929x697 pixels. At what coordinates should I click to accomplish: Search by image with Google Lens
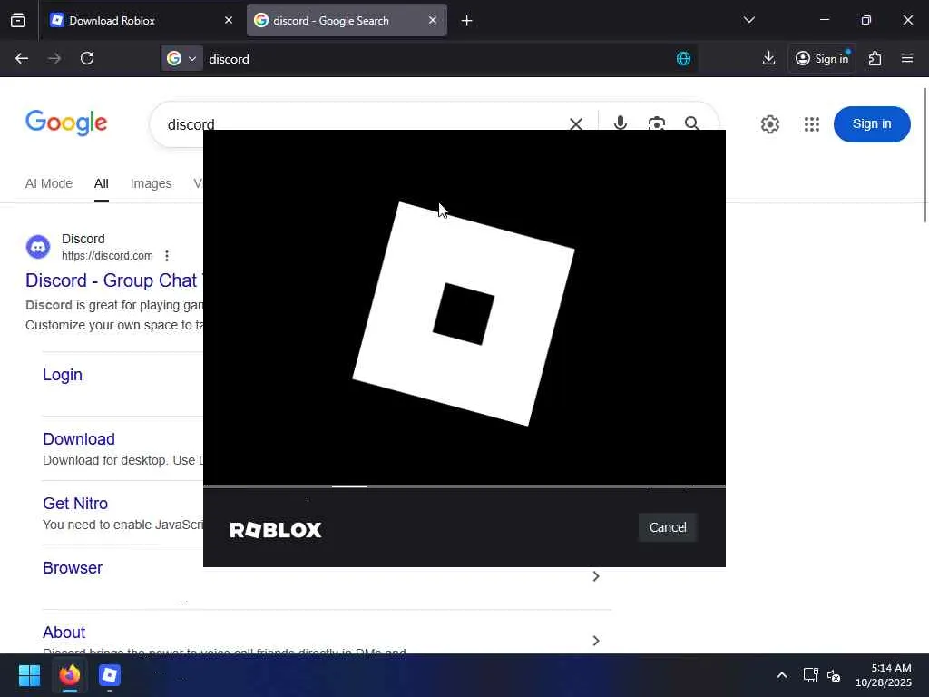point(657,123)
